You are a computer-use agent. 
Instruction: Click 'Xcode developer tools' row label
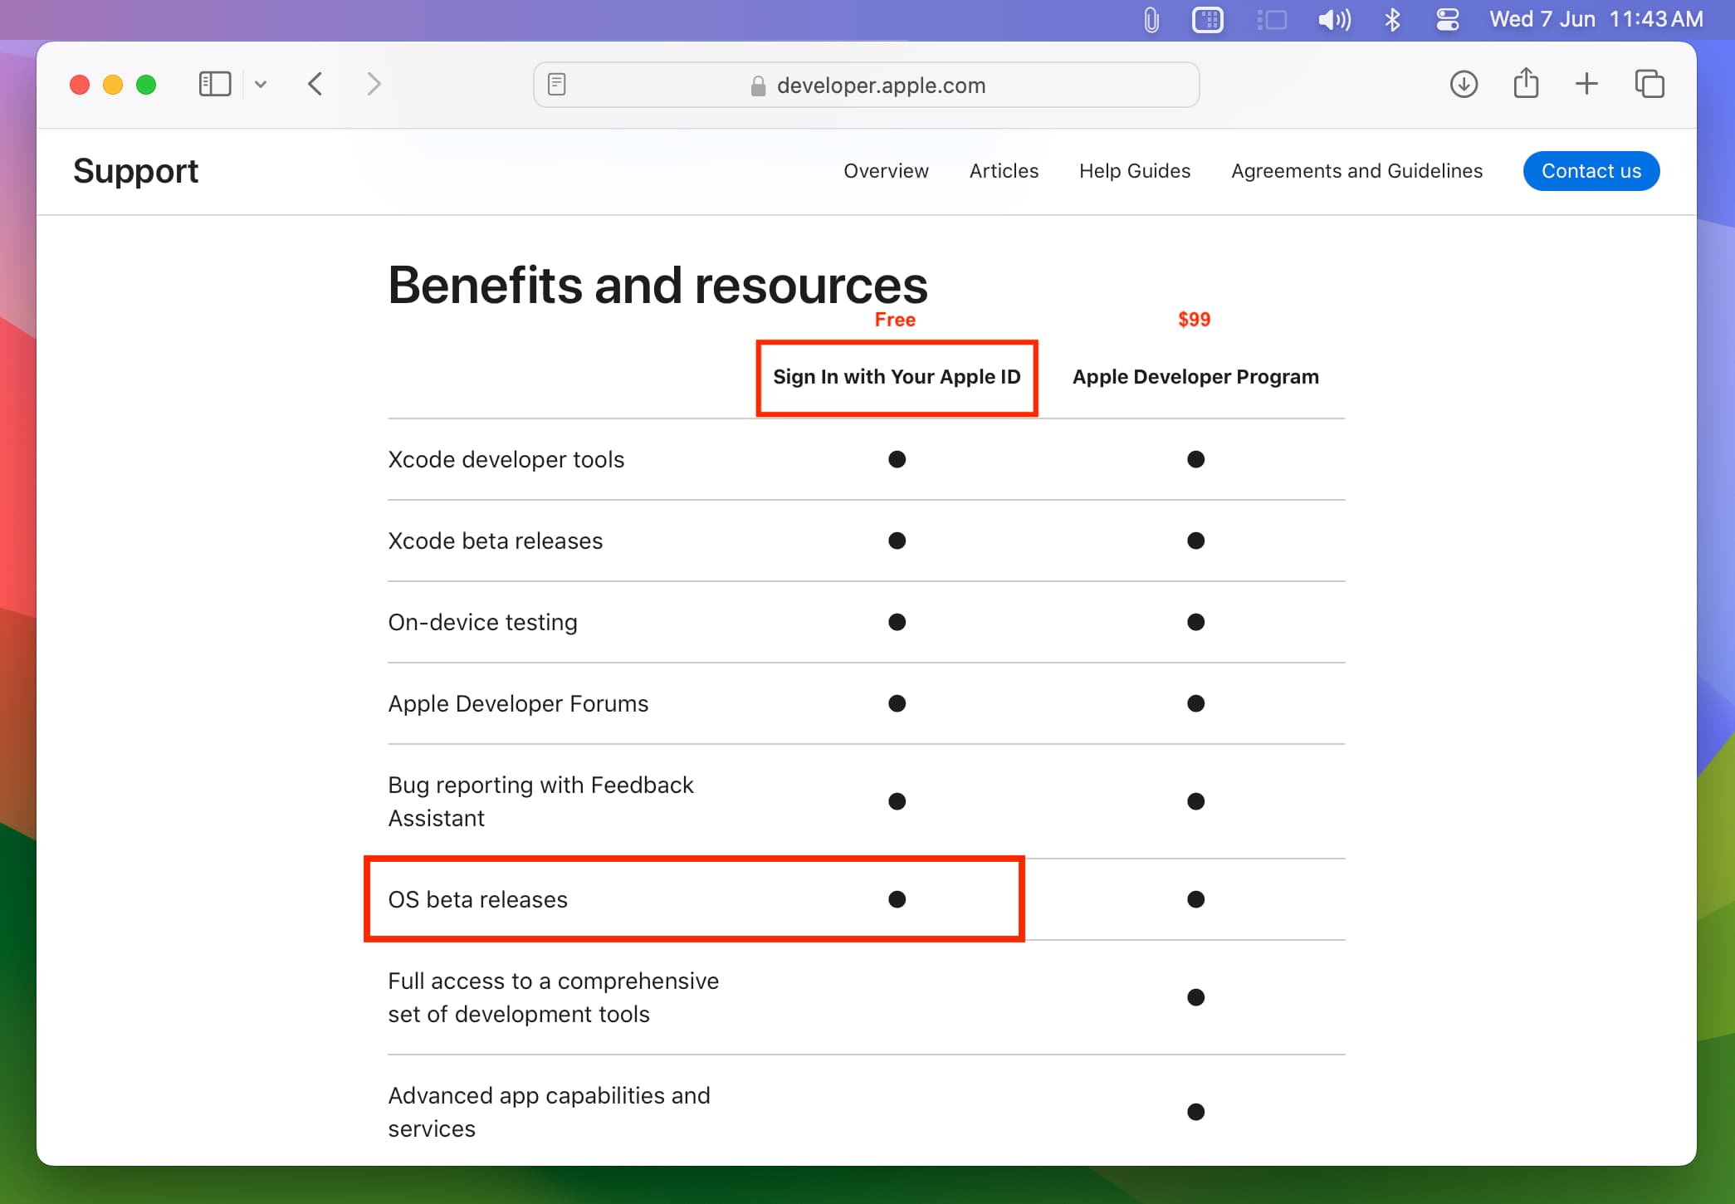[506, 460]
